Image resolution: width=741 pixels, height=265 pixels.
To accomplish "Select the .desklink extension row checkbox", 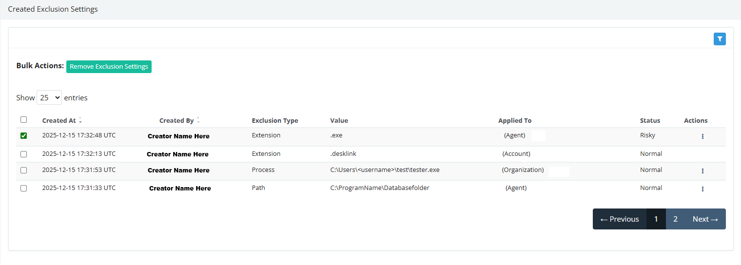I will (23, 154).
